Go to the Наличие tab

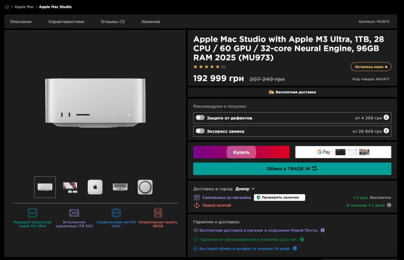click(x=151, y=22)
